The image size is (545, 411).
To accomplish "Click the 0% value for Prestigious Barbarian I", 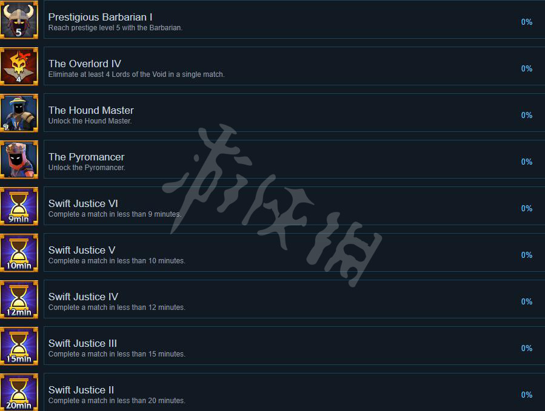I will (527, 22).
